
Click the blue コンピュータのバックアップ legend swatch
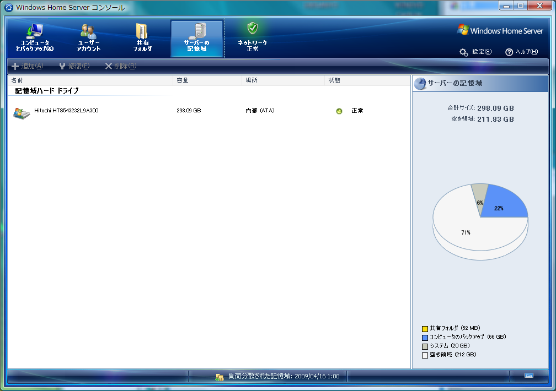[425, 338]
